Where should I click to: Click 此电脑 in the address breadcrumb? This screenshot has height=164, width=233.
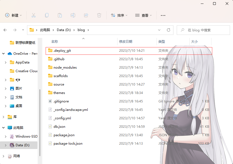[45, 30]
